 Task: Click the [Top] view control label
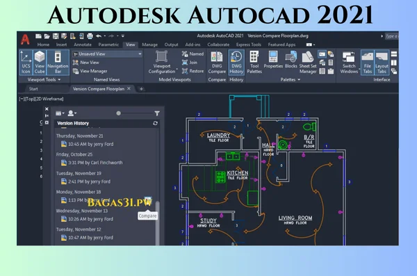(30, 99)
